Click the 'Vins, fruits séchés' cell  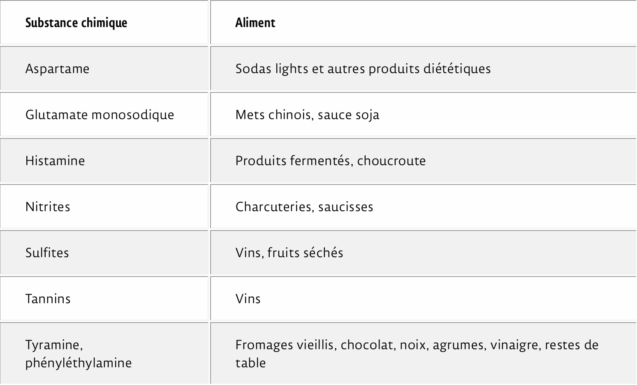[424, 252]
